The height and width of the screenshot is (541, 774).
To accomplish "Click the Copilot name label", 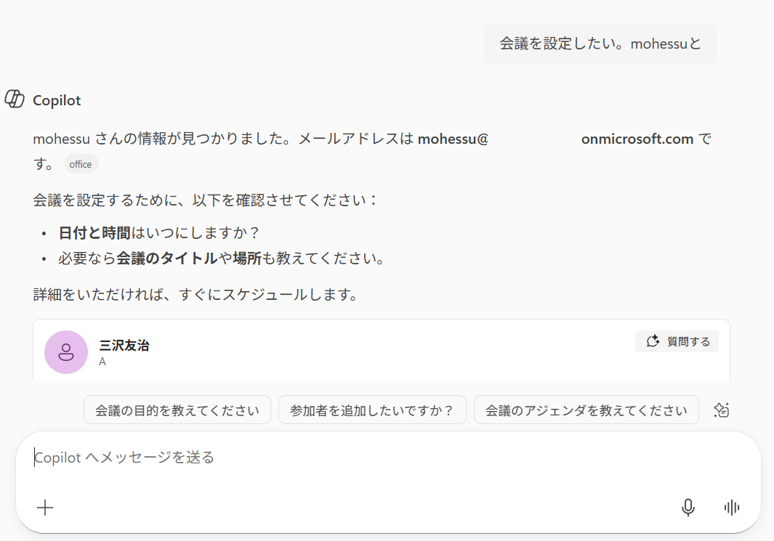I will click(x=57, y=100).
